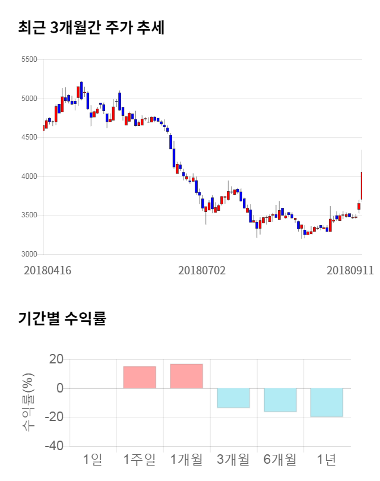
Task: Click the 1년 negative return bar
Action: [x=327, y=402]
